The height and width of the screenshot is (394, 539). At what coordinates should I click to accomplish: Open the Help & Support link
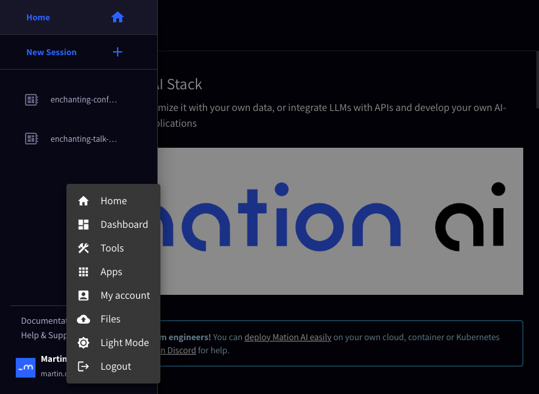(43, 336)
